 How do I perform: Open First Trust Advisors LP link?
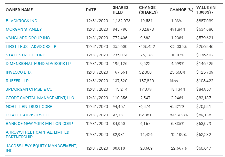[x=31, y=46]
